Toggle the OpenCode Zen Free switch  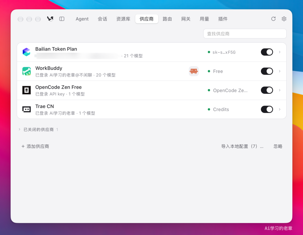pos(267,90)
